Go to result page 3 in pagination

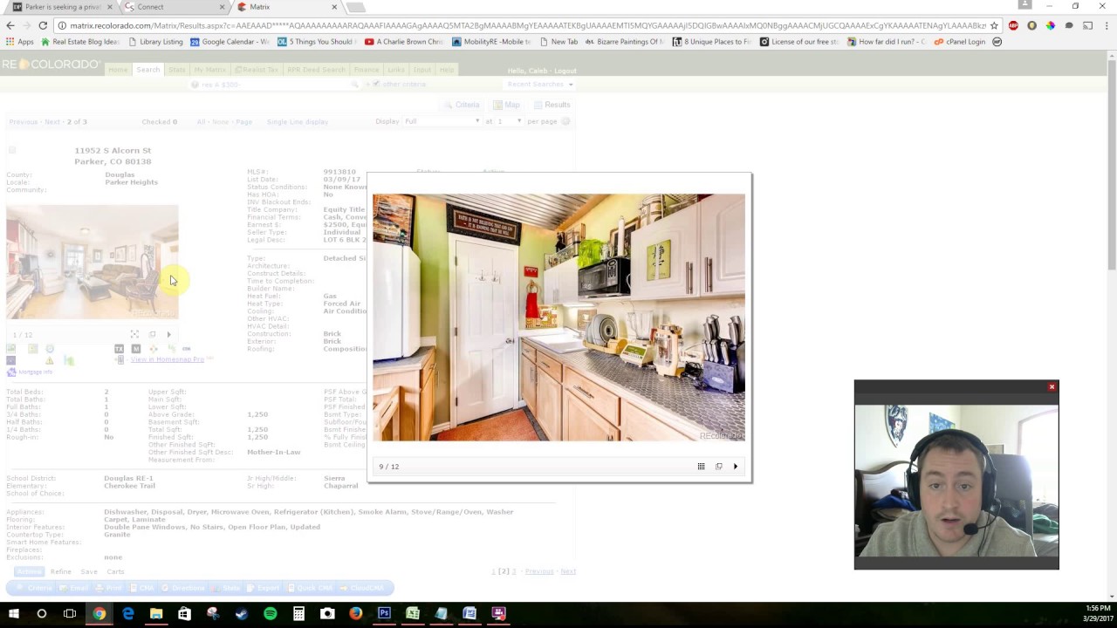513,571
